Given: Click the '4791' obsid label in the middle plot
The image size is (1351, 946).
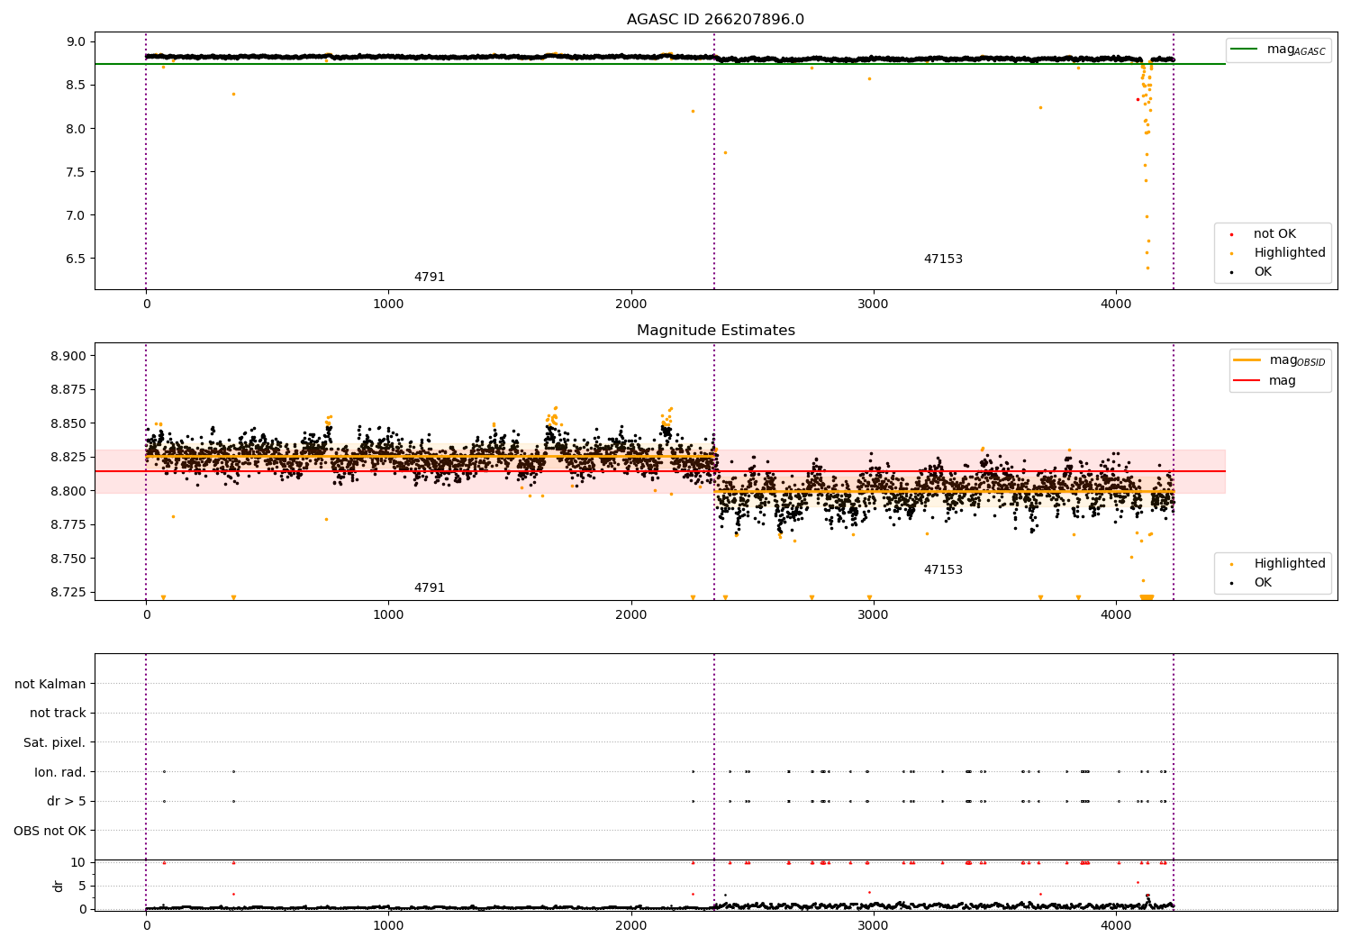Looking at the screenshot, I should coord(430,588).
